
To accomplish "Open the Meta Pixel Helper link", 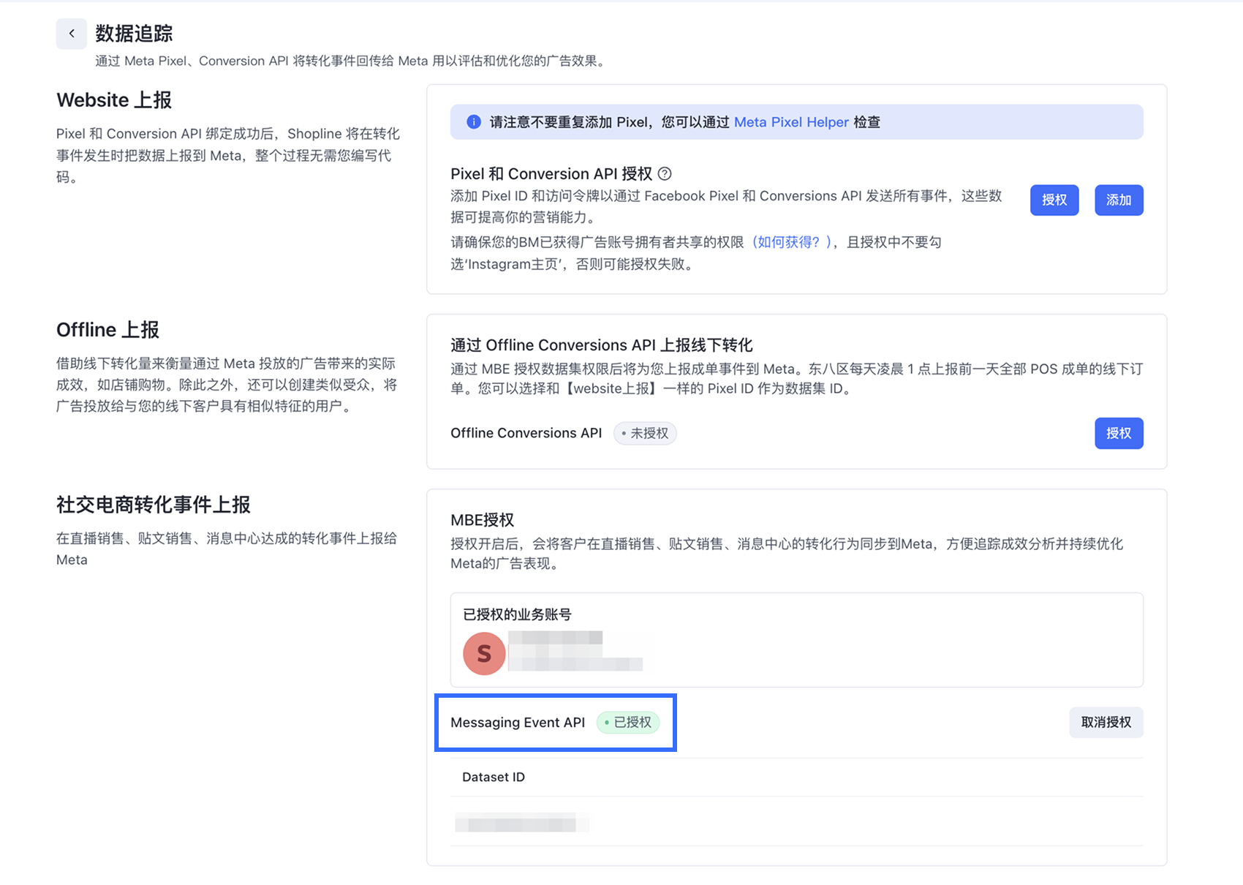I will point(791,122).
